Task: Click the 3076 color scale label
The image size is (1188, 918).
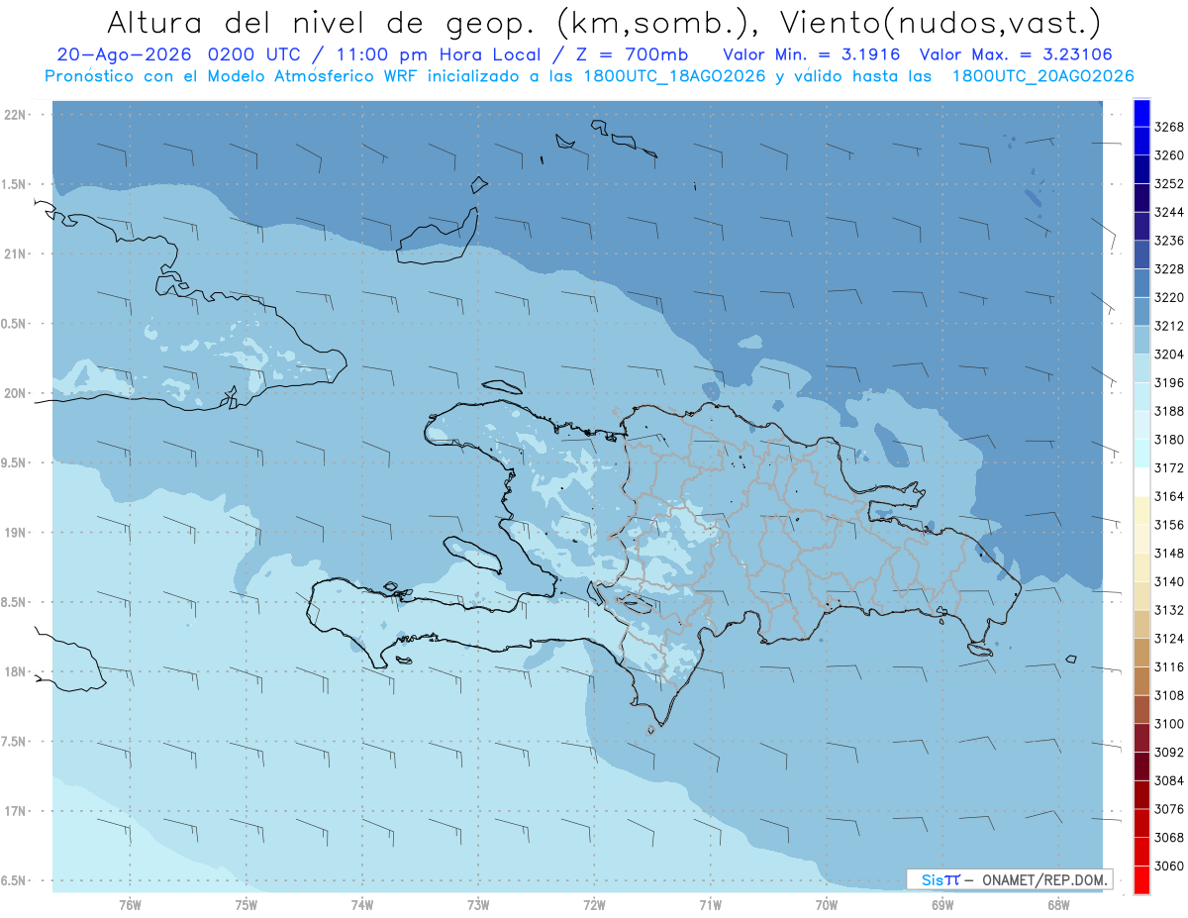Action: (x=1169, y=809)
